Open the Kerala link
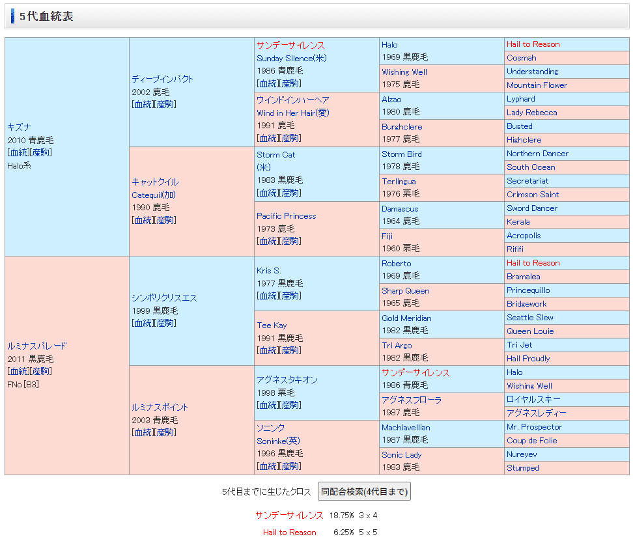 [518, 222]
